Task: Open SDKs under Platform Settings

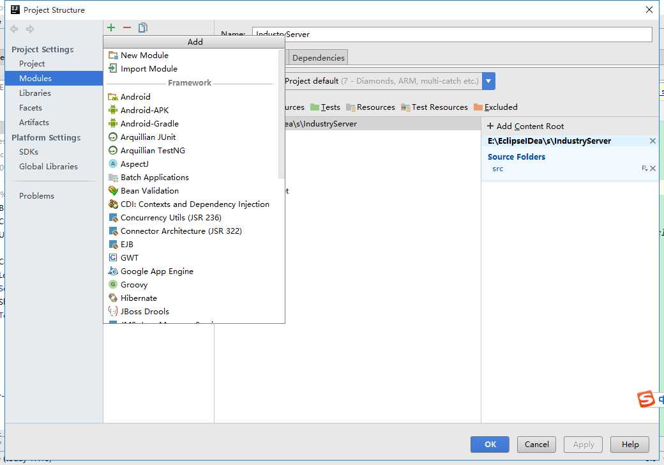Action: 28,151
